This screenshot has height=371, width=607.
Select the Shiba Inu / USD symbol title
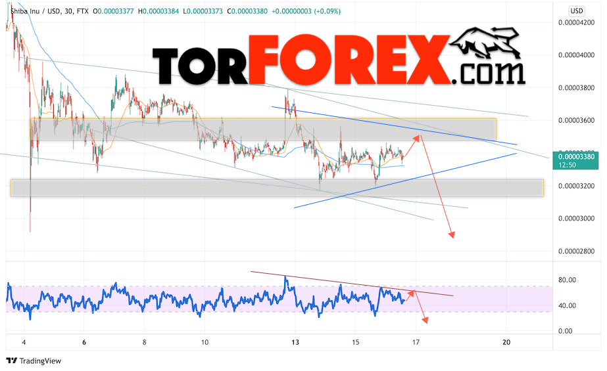click(35, 11)
